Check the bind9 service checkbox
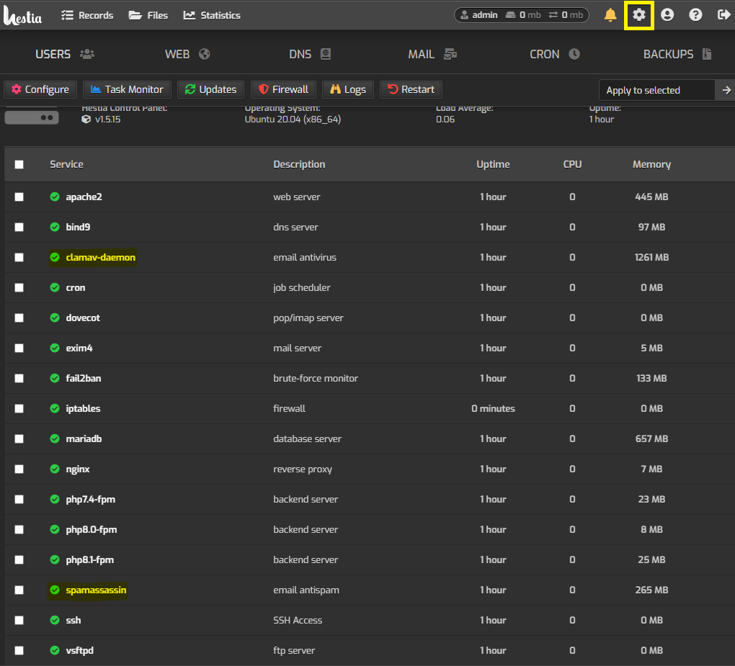735x666 pixels. 19,227
